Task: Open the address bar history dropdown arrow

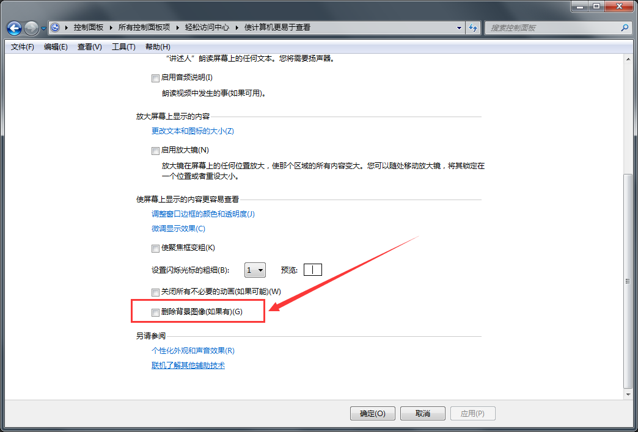Action: (x=460, y=27)
